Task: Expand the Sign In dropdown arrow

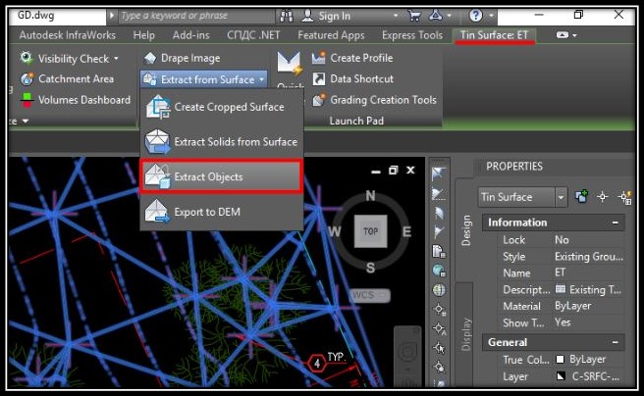Action: (395, 16)
